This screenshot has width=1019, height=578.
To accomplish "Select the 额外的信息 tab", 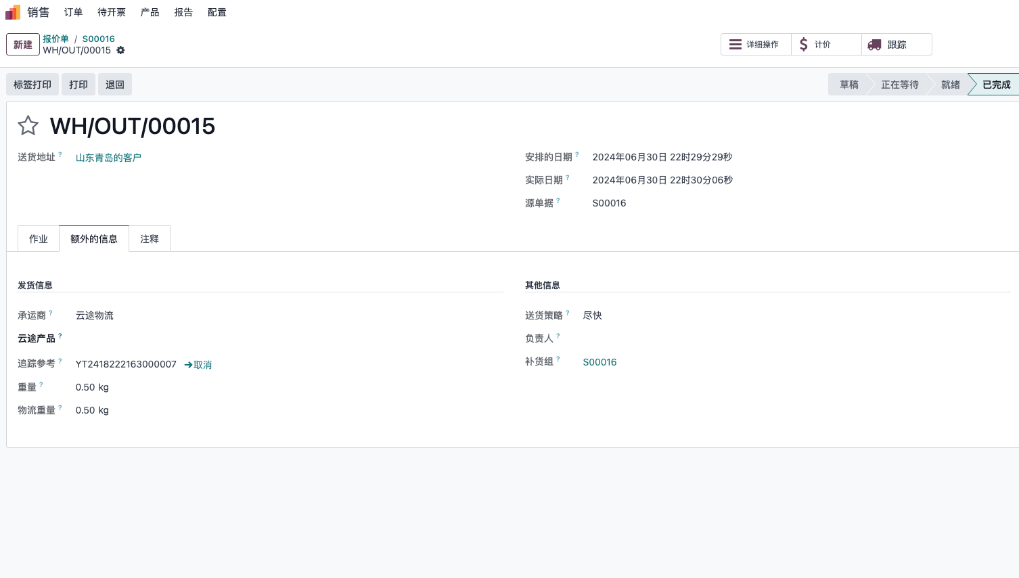I will (x=94, y=239).
